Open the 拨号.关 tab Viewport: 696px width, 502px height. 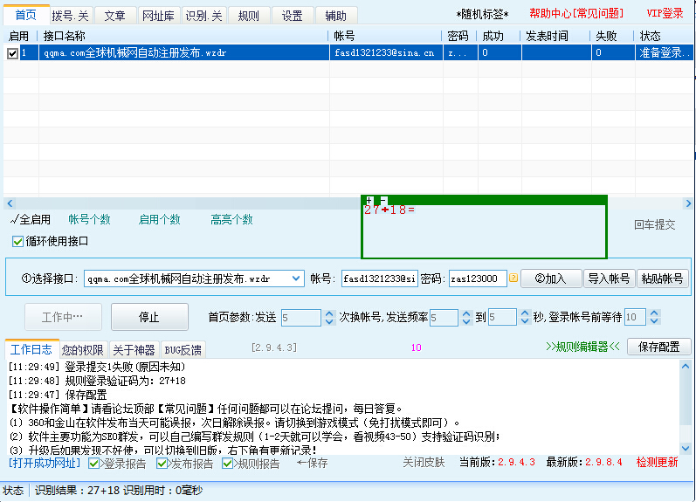(x=70, y=16)
